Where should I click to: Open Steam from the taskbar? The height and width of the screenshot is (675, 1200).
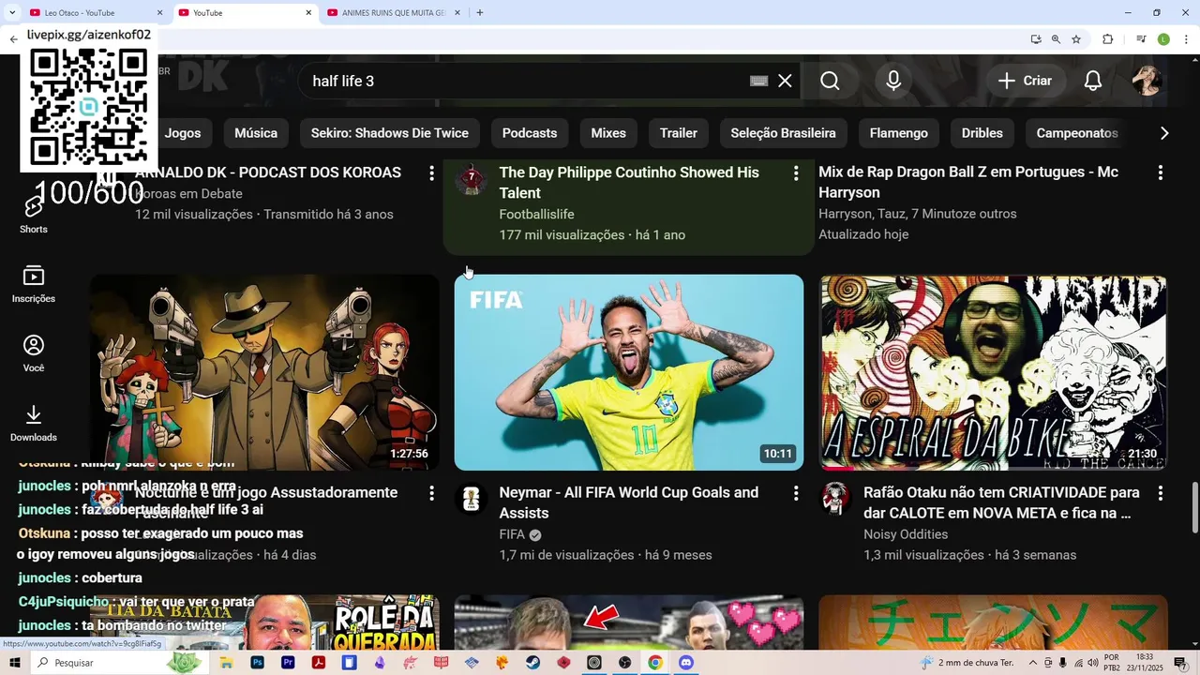pos(532,663)
